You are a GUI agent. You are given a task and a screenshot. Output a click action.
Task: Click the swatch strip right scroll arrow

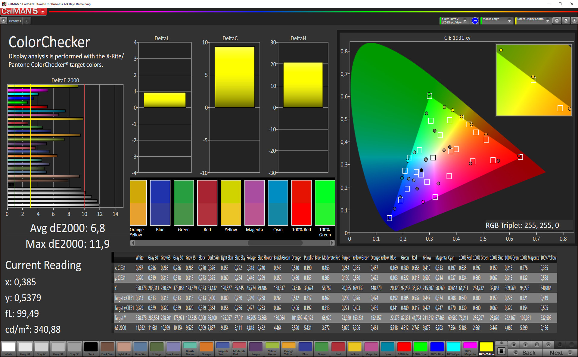tap(332, 243)
